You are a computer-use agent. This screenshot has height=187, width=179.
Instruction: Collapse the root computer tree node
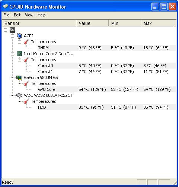click(x=5, y=30)
